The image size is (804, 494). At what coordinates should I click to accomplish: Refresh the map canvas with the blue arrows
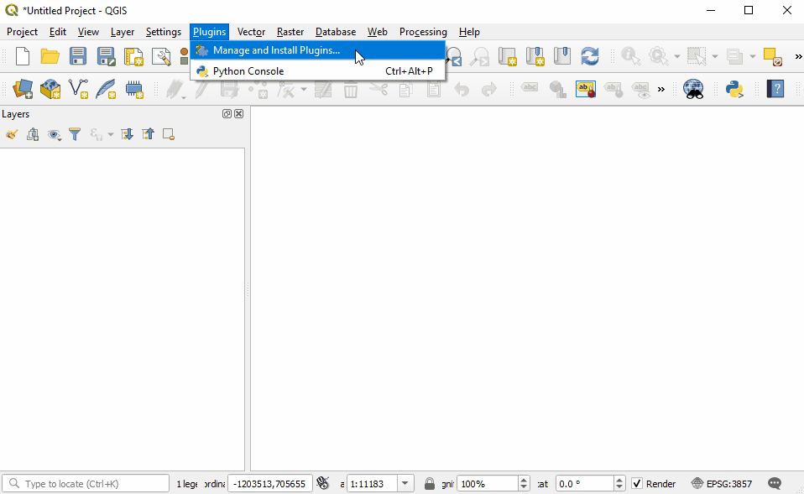590,56
